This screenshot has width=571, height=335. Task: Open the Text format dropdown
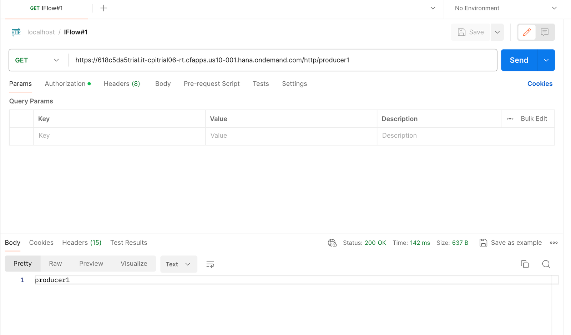click(178, 264)
